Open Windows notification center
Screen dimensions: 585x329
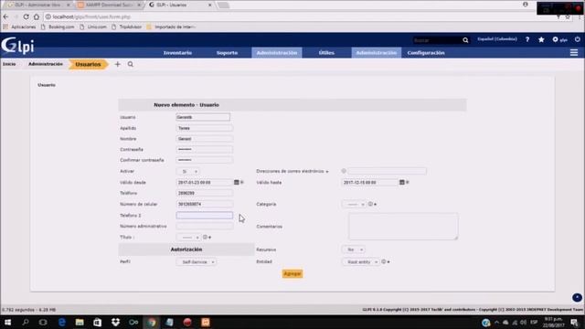click(x=574, y=323)
